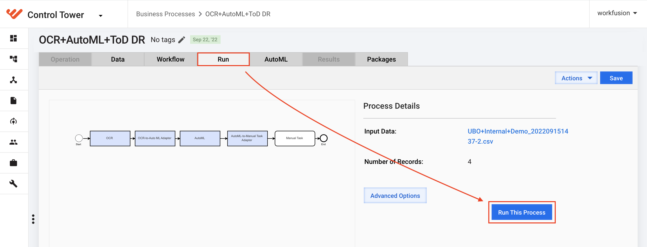The image size is (647, 247).
Task: Open the documents file icon
Action: click(13, 101)
